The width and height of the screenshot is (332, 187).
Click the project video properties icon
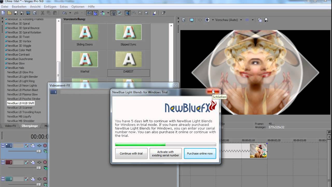(x=183, y=20)
